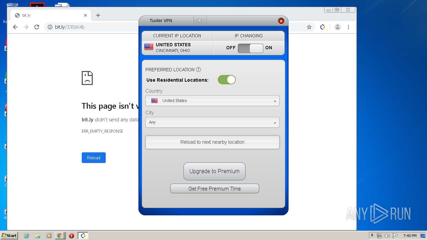Click the volume tray icon
Image resolution: width=427 pixels, height=240 pixels.
click(387, 236)
